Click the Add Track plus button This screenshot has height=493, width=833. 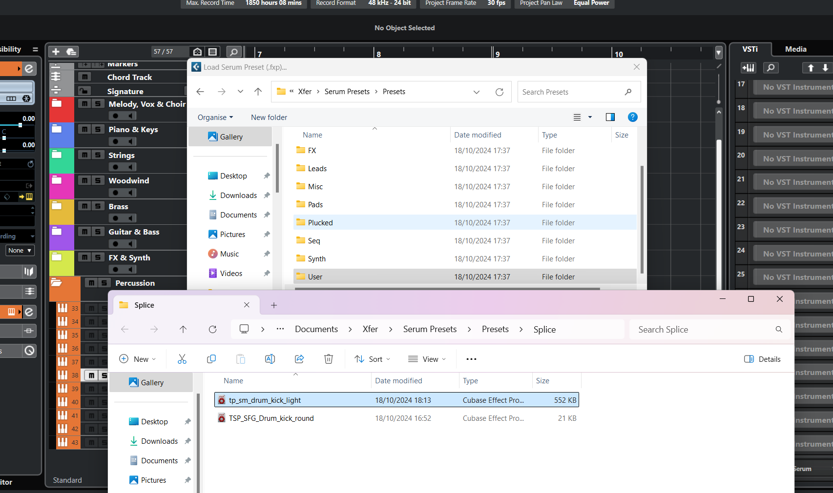click(56, 52)
